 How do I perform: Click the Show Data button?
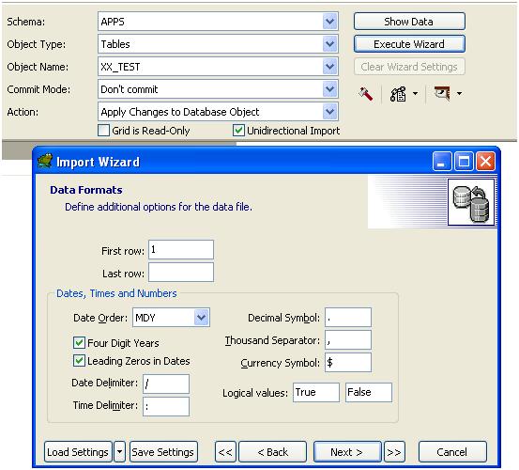[x=409, y=22]
